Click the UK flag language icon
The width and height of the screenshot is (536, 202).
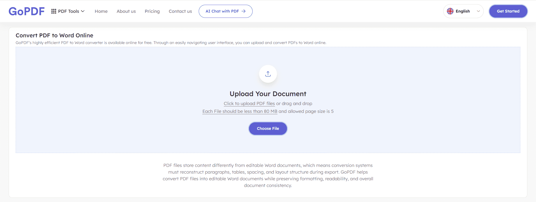(x=450, y=11)
